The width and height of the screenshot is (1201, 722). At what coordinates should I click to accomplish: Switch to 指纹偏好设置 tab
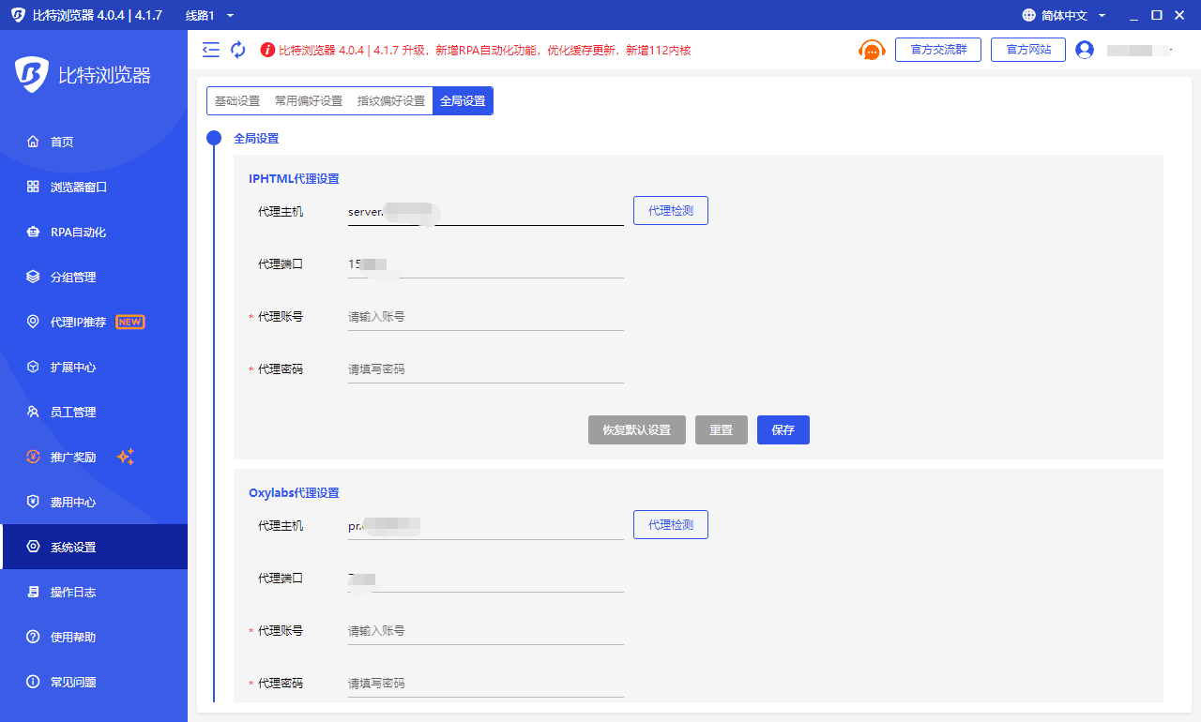[391, 101]
